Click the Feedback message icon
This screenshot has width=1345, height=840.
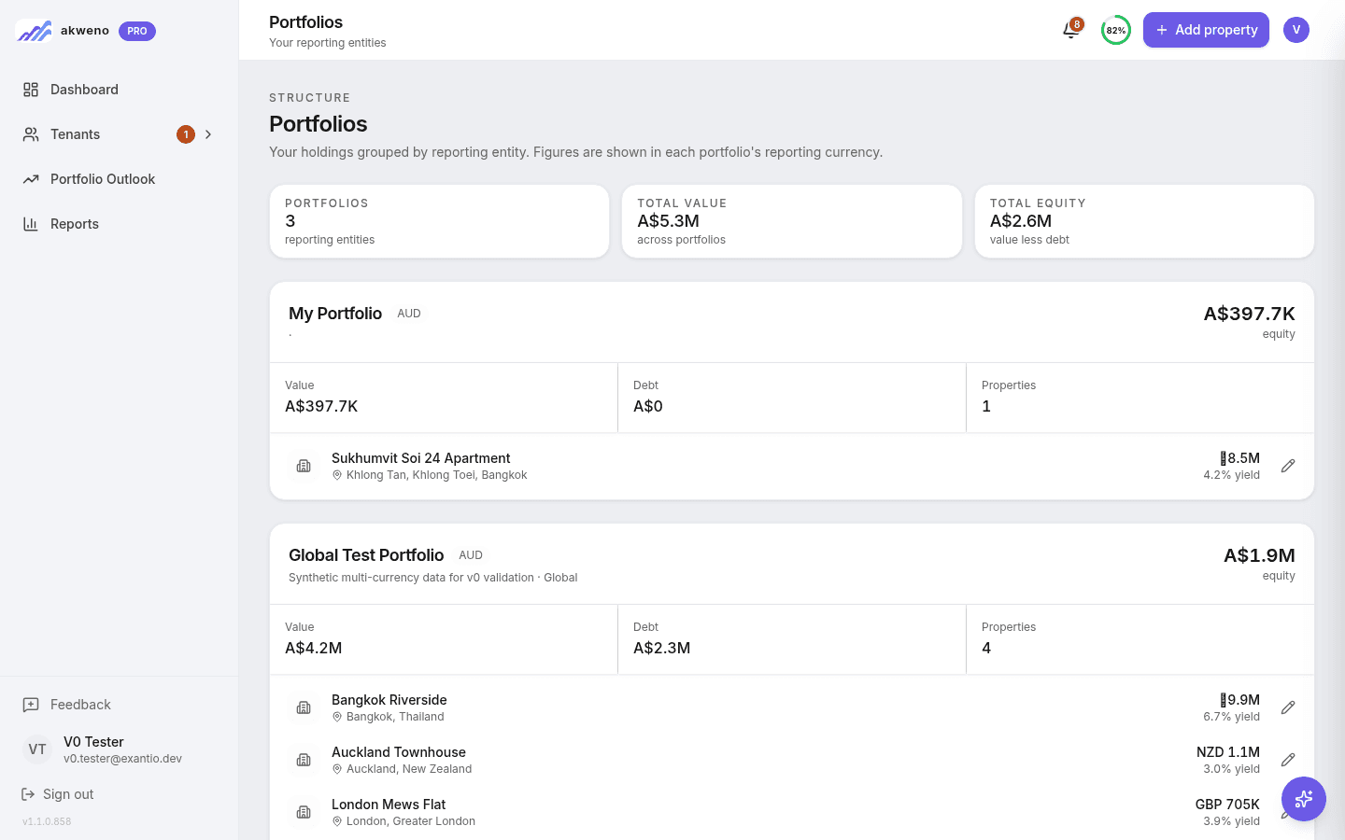click(x=31, y=705)
